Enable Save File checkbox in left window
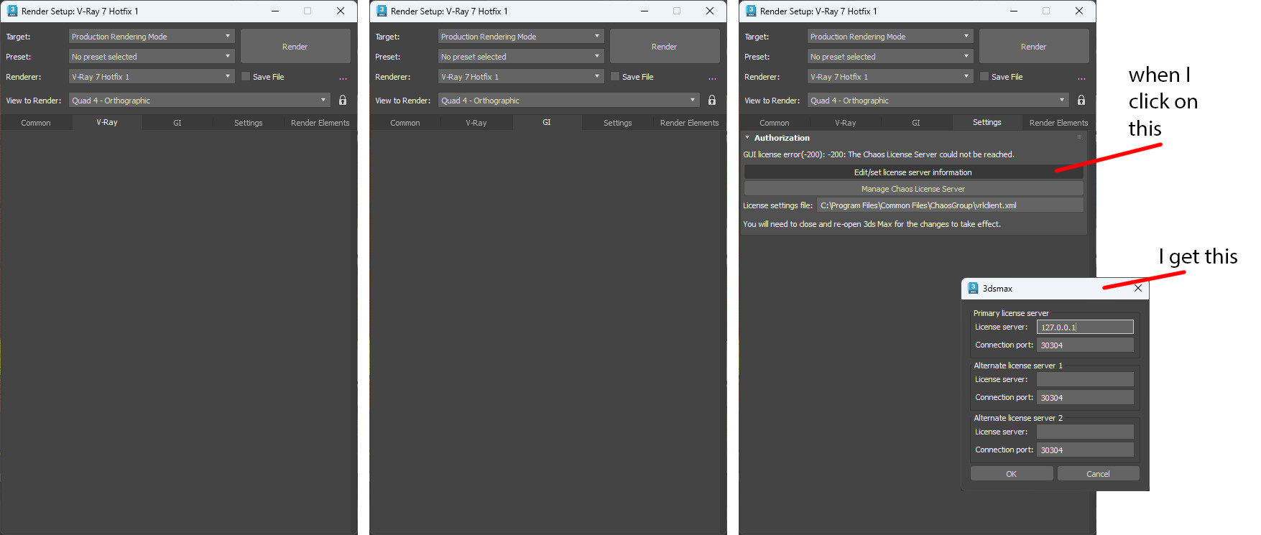This screenshot has width=1261, height=535. point(246,76)
